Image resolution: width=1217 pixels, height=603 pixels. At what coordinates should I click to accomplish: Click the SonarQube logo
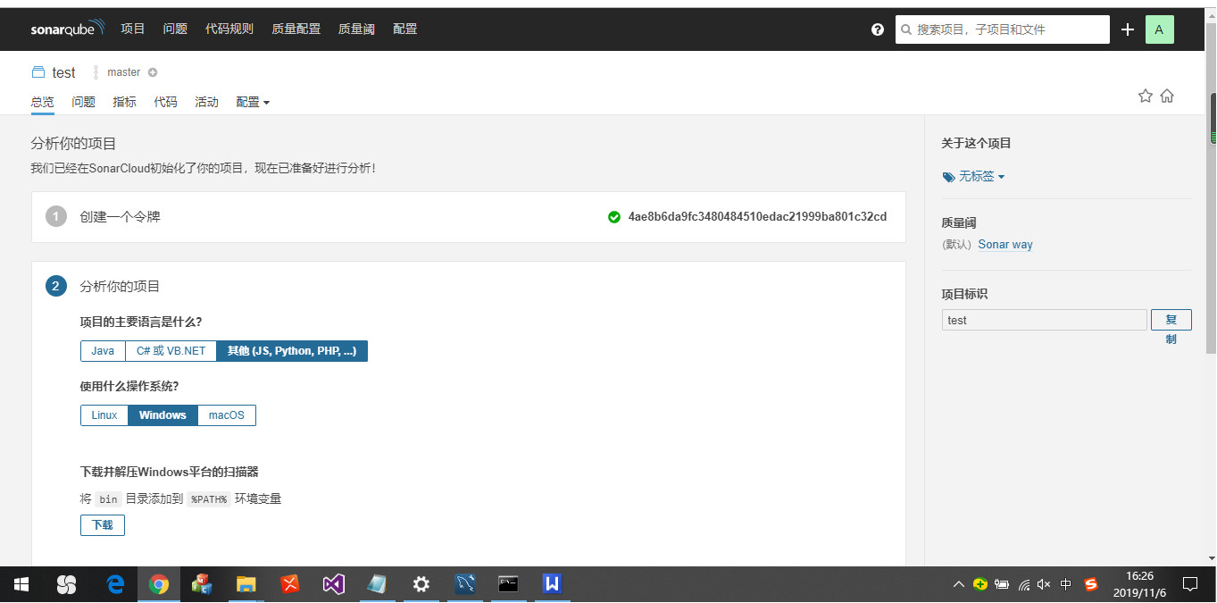(x=68, y=29)
